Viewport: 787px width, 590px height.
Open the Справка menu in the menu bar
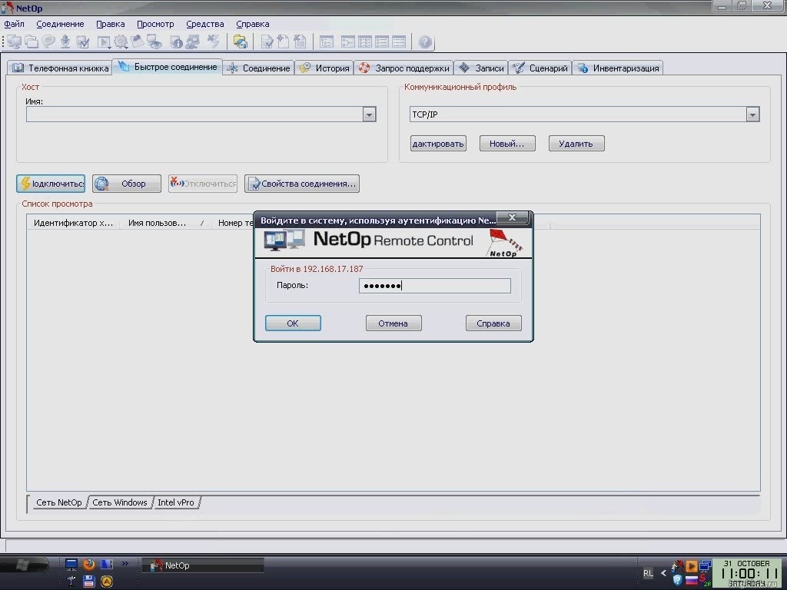252,24
